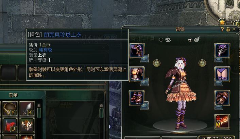Open the wing mount slot marked M
The image size is (240, 139).
coord(222,122)
